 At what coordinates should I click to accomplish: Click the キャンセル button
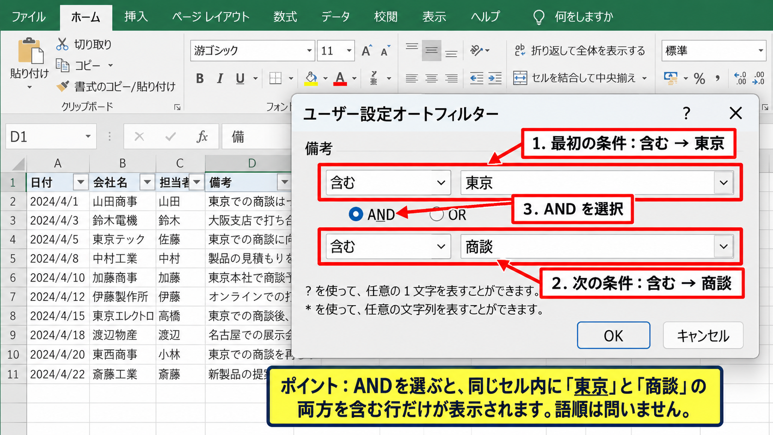click(x=703, y=335)
